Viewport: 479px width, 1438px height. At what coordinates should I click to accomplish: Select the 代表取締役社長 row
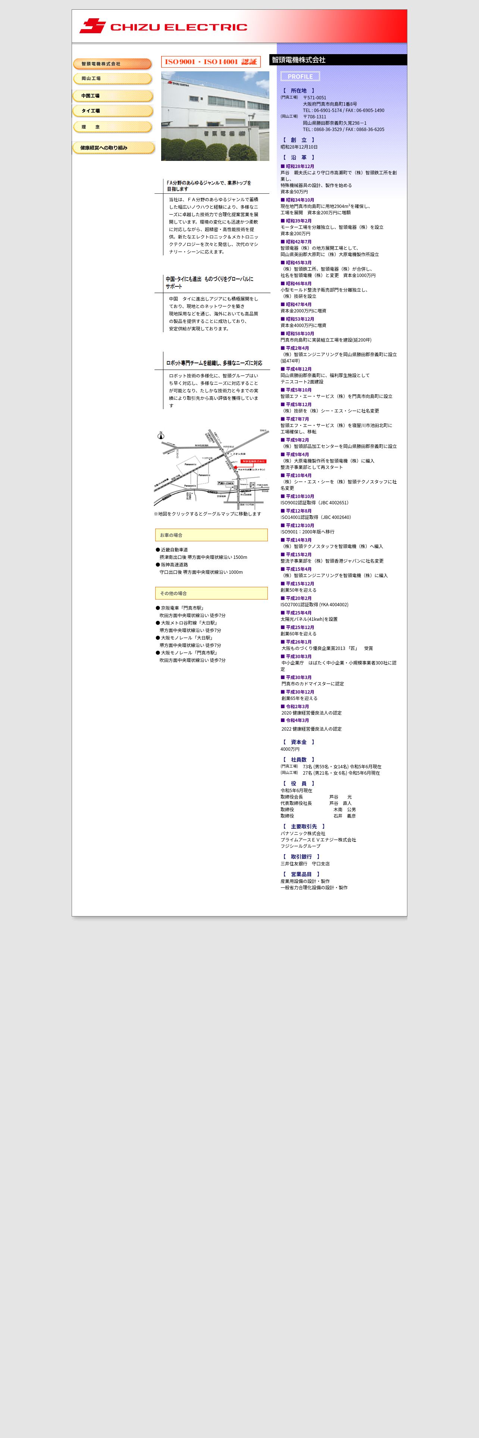[316, 803]
